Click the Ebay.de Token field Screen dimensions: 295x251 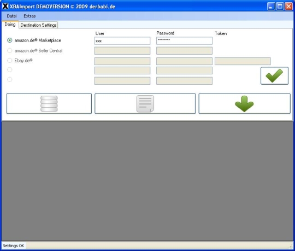tap(243, 61)
